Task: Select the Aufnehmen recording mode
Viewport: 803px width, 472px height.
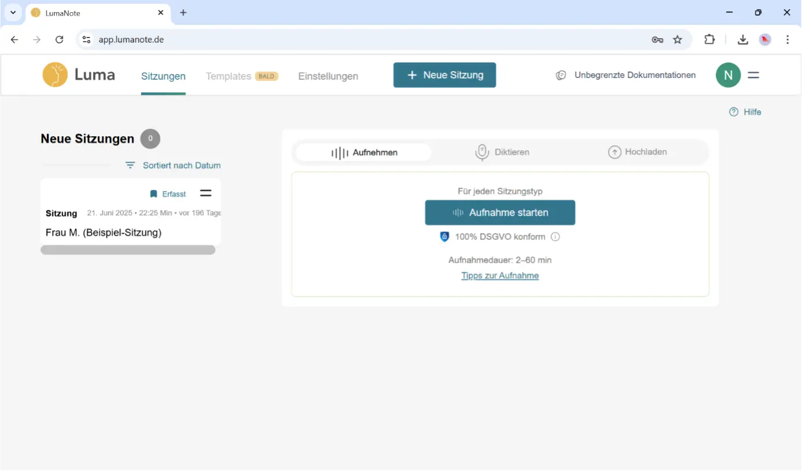Action: click(364, 152)
